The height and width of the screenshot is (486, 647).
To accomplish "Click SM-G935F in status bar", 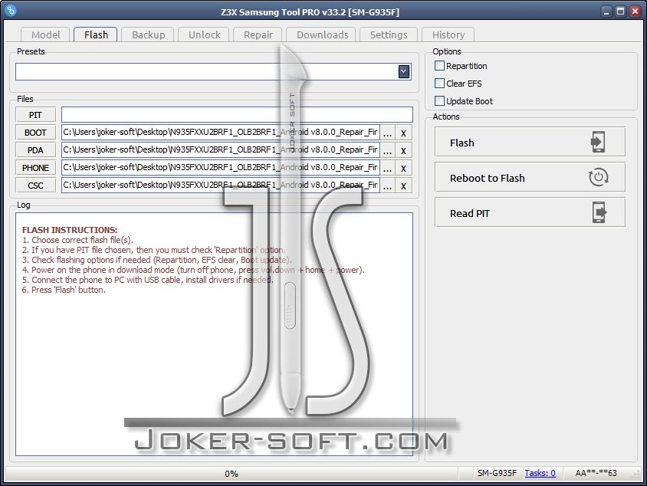I will [x=497, y=473].
